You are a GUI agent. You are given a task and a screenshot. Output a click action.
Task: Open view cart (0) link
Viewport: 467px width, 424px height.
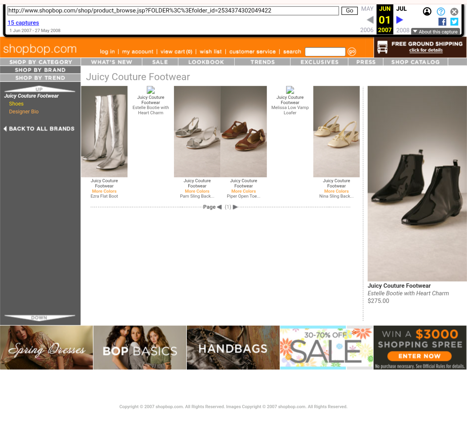pos(176,52)
